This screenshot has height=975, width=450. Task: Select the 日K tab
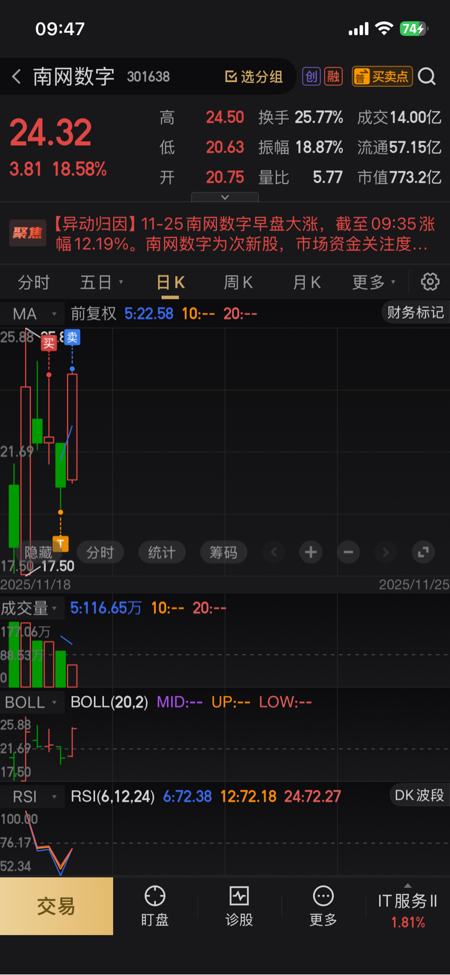pos(171,283)
